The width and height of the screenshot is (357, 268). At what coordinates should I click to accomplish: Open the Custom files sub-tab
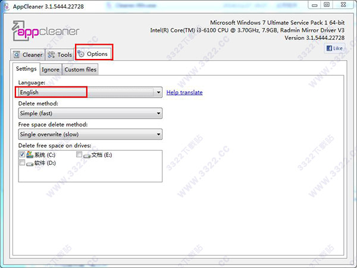80,70
